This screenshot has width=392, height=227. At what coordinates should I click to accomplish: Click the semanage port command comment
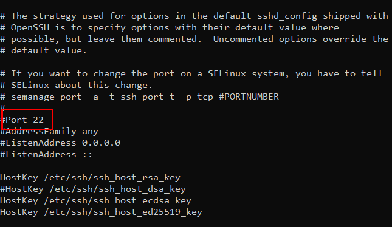click(x=140, y=97)
